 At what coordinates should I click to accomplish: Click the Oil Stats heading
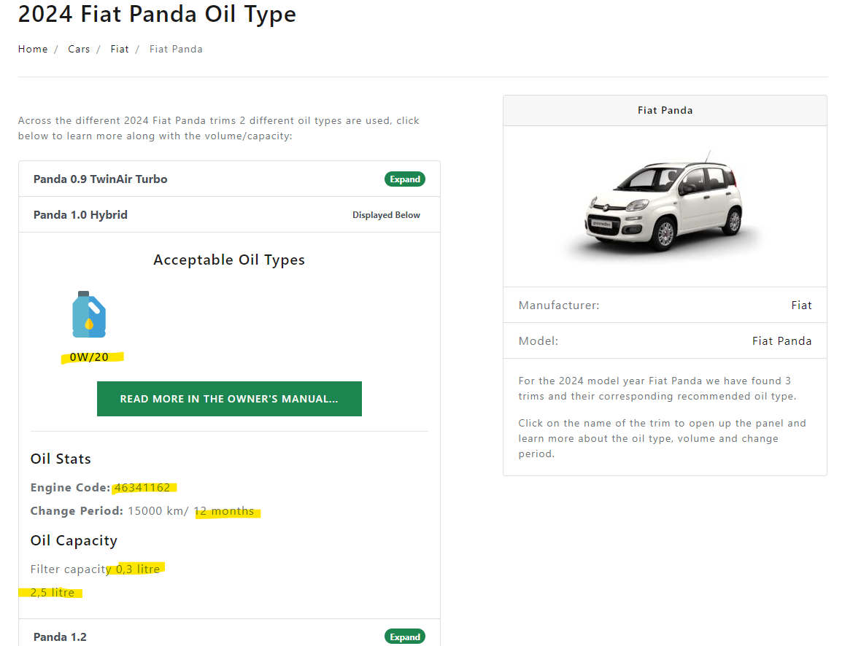61,459
